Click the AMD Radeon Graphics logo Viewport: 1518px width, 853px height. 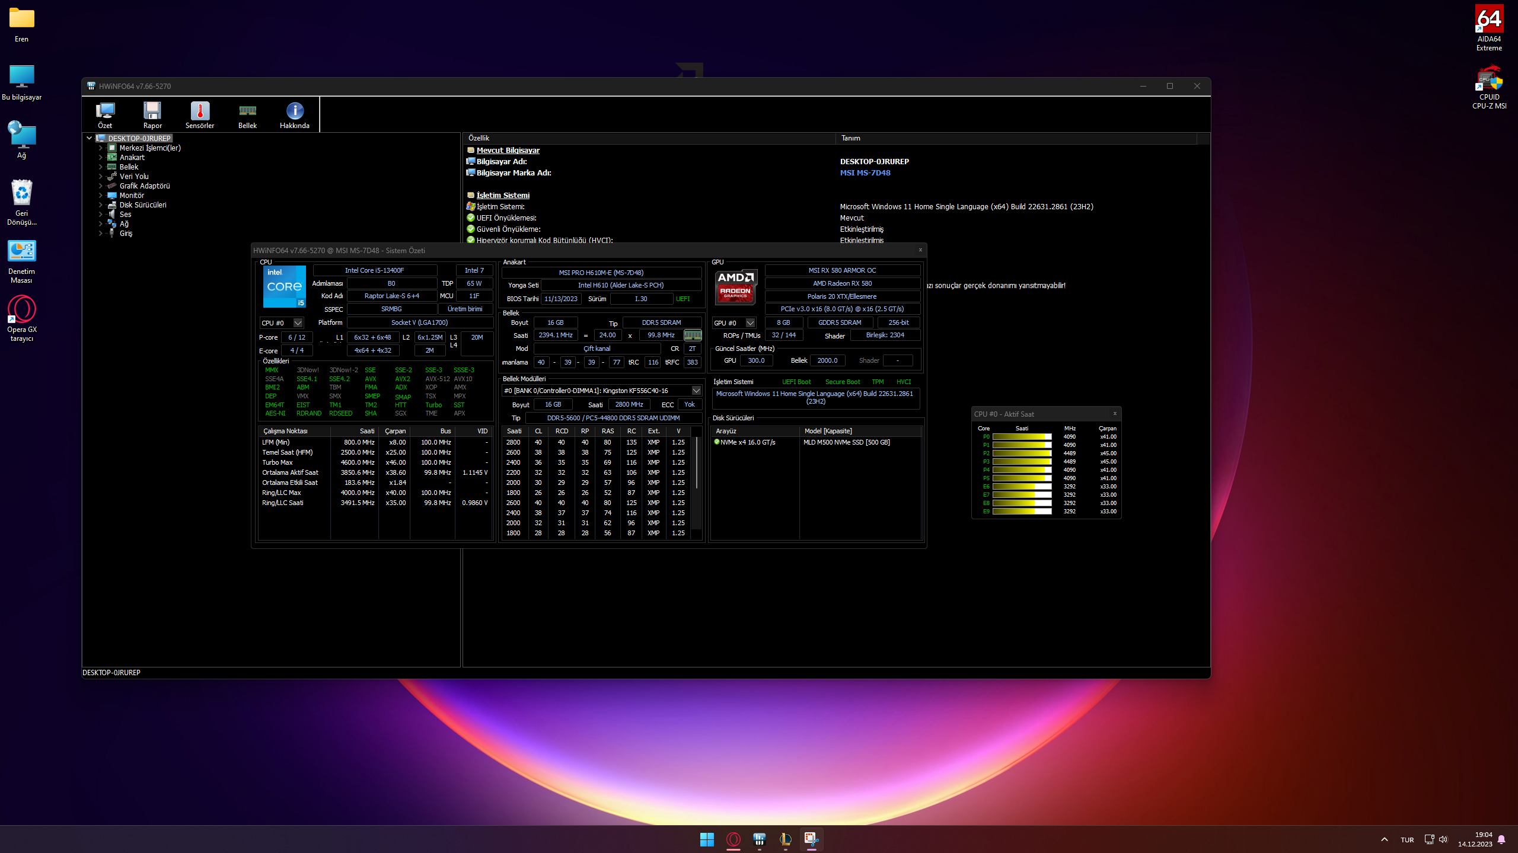pyautogui.click(x=735, y=287)
